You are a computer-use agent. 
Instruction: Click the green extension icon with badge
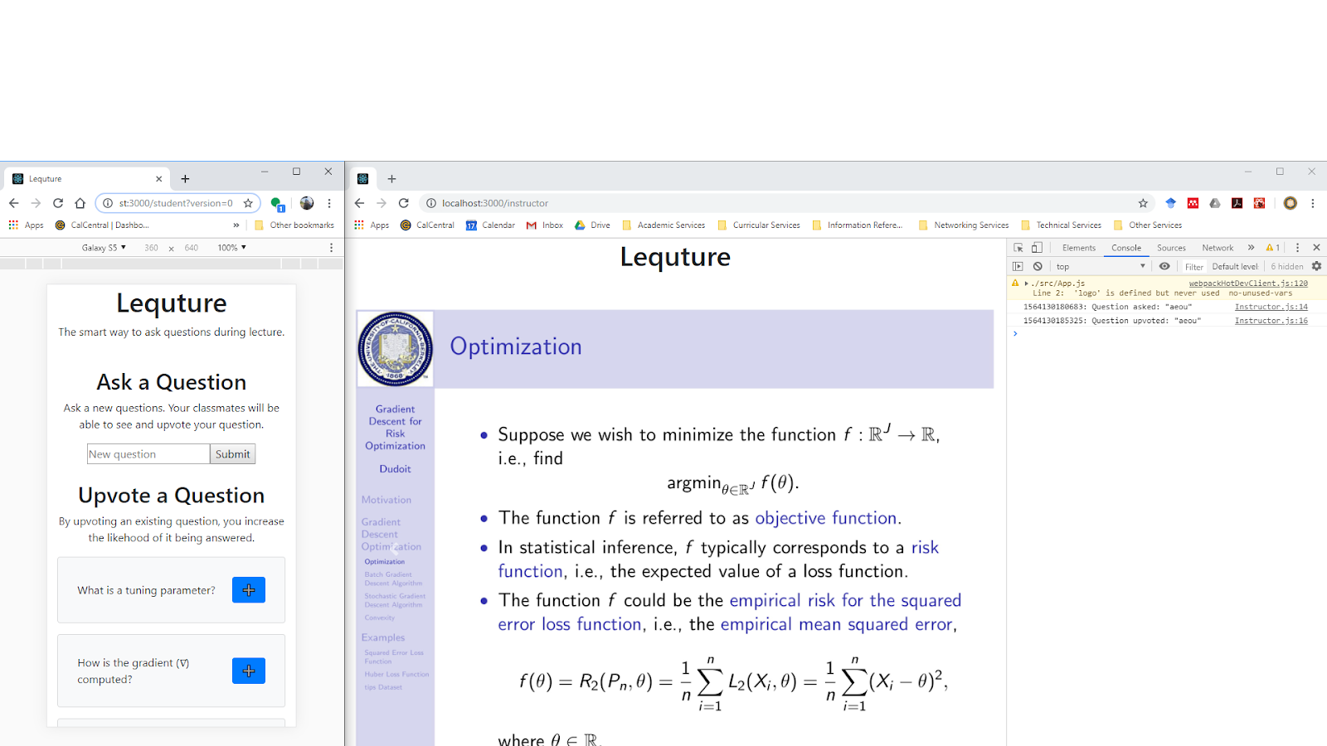(x=277, y=204)
